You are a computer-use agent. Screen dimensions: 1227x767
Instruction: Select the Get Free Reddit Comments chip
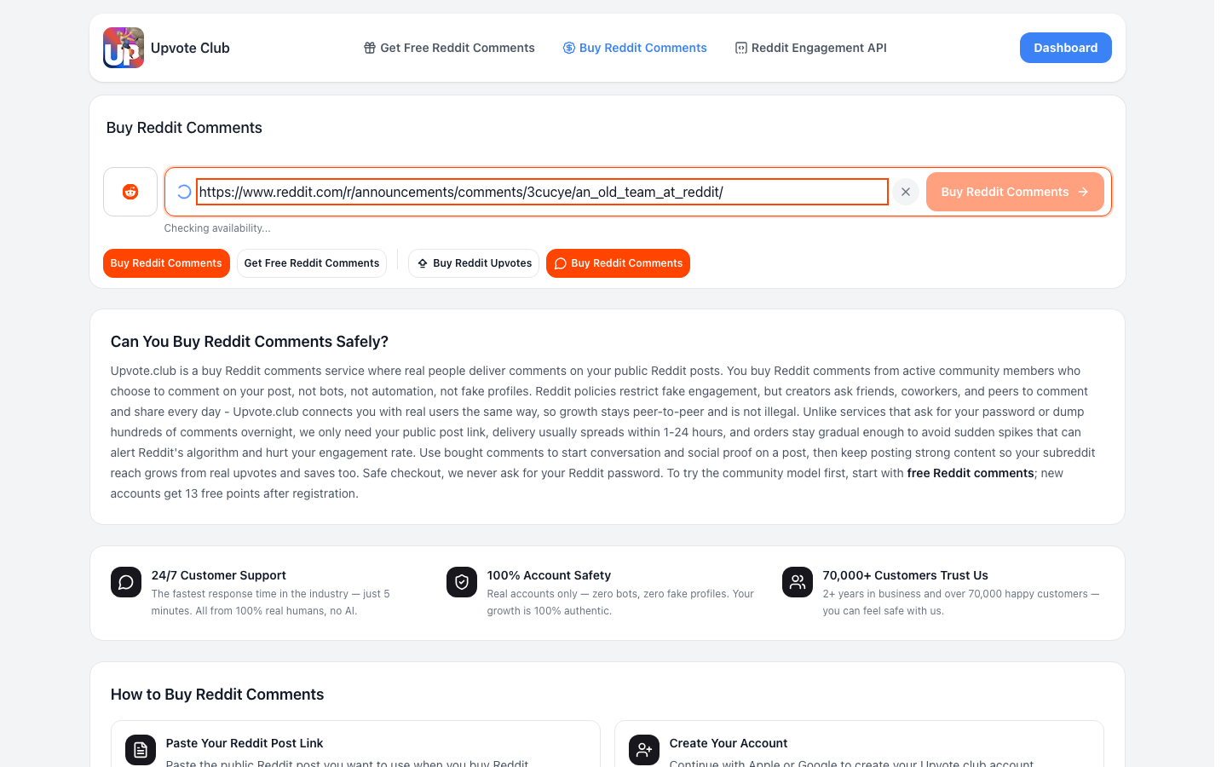click(x=312, y=263)
